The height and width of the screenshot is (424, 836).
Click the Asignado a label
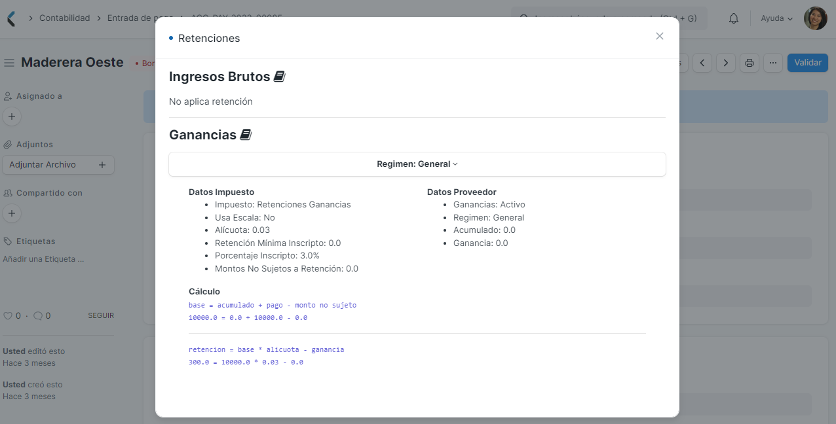click(x=39, y=96)
